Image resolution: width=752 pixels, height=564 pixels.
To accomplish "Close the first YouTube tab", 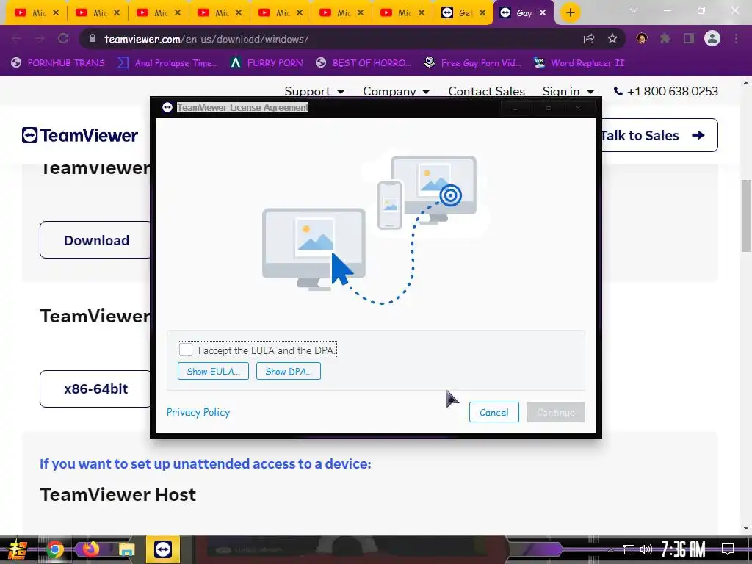I will (x=56, y=13).
